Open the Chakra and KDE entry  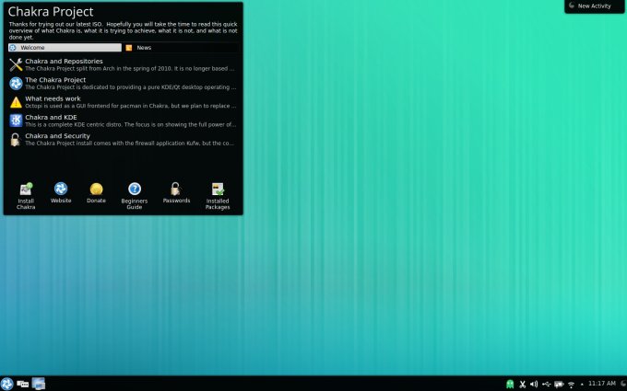click(x=124, y=121)
